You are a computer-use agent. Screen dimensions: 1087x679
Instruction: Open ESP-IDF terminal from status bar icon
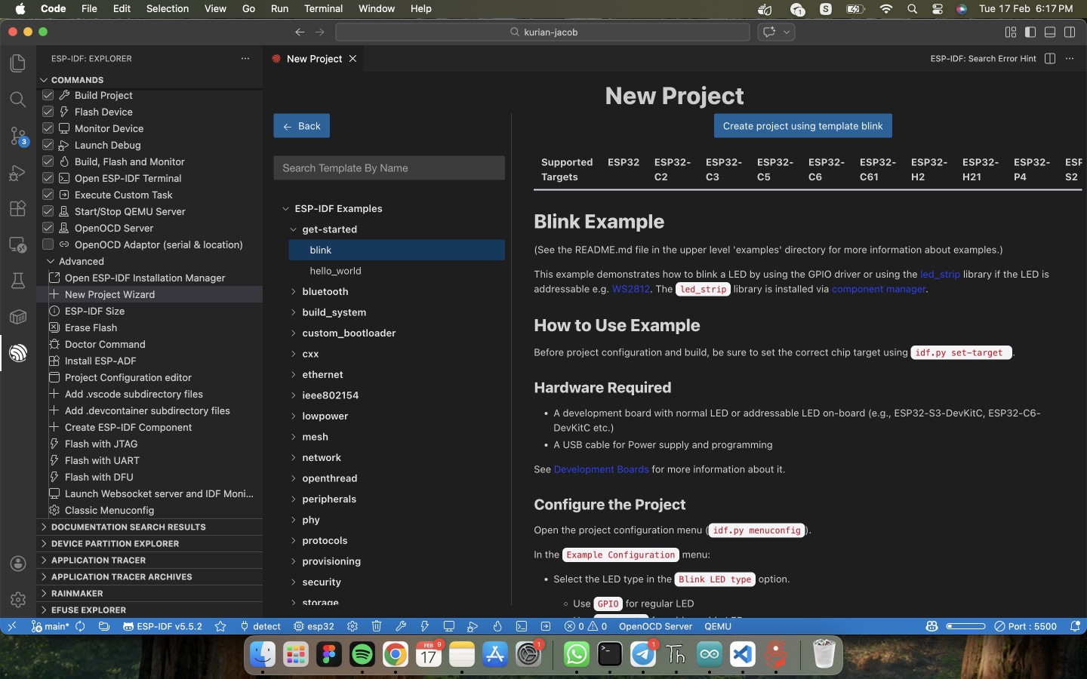(x=522, y=626)
